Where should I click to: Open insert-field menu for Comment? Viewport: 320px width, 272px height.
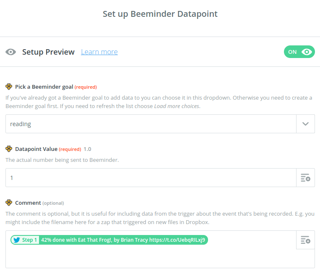306,240
